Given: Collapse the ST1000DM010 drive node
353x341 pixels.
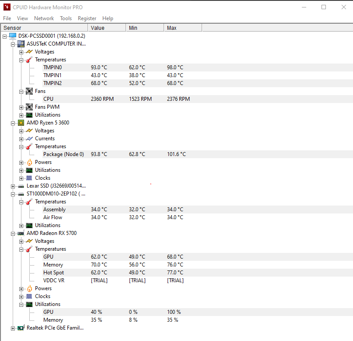Looking at the screenshot, I should click(x=13, y=194).
